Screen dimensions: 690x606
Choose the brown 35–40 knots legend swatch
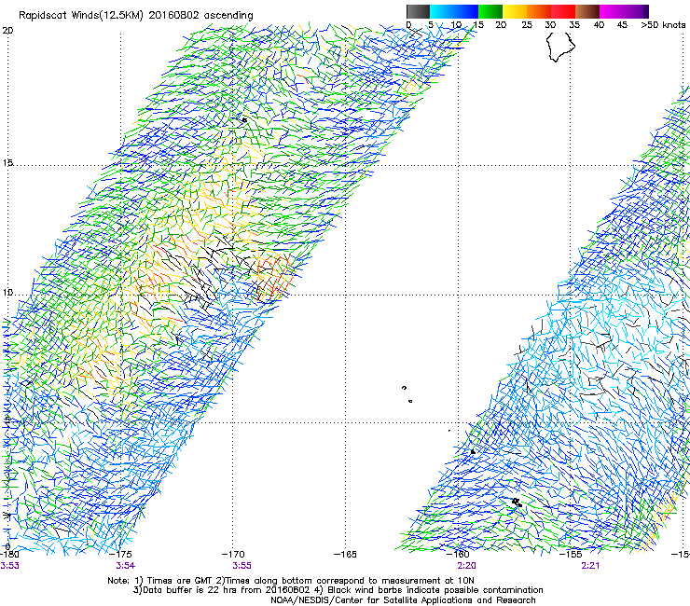tap(587, 11)
